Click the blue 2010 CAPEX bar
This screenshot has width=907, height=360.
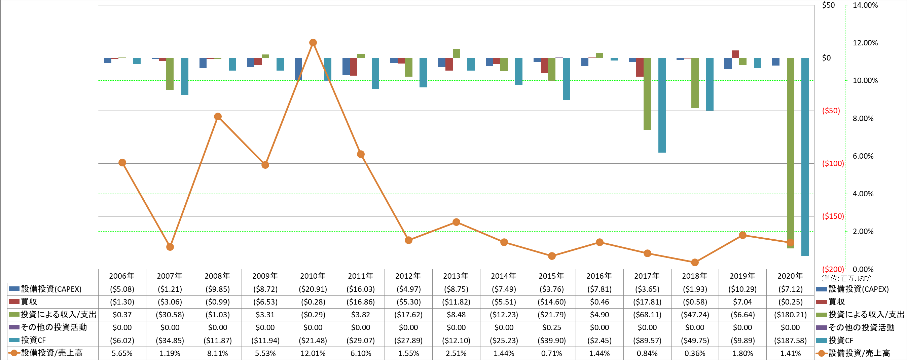pos(298,69)
